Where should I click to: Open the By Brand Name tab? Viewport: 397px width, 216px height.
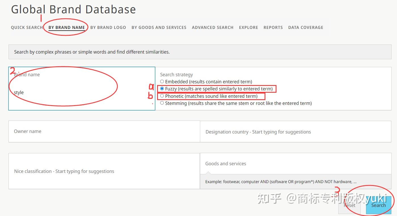pos(67,27)
